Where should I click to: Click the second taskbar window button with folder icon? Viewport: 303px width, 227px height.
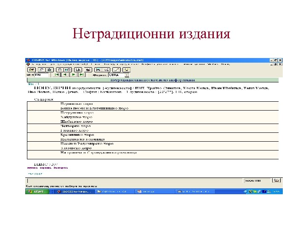point(114,192)
